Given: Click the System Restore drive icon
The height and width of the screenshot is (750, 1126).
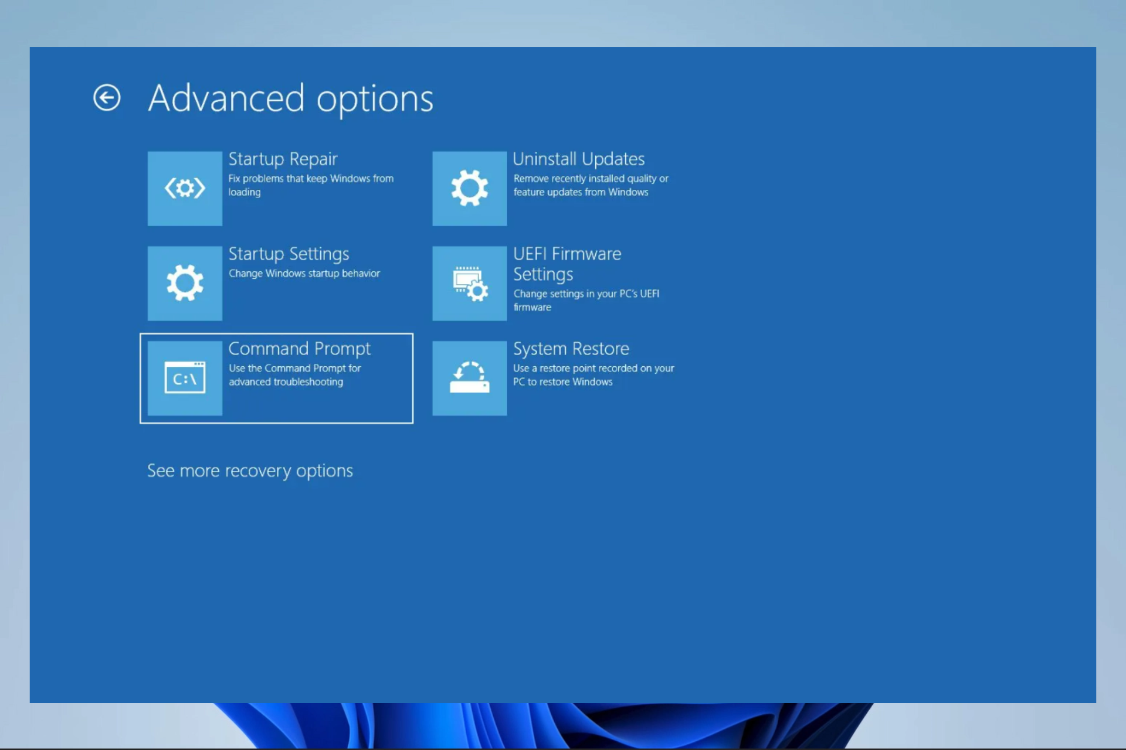Looking at the screenshot, I should [x=469, y=379].
